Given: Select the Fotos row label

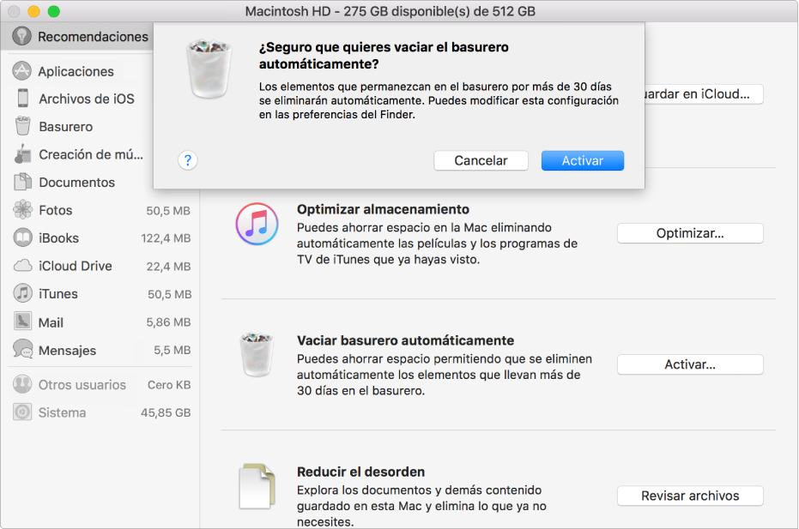Looking at the screenshot, I should pyautogui.click(x=56, y=210).
